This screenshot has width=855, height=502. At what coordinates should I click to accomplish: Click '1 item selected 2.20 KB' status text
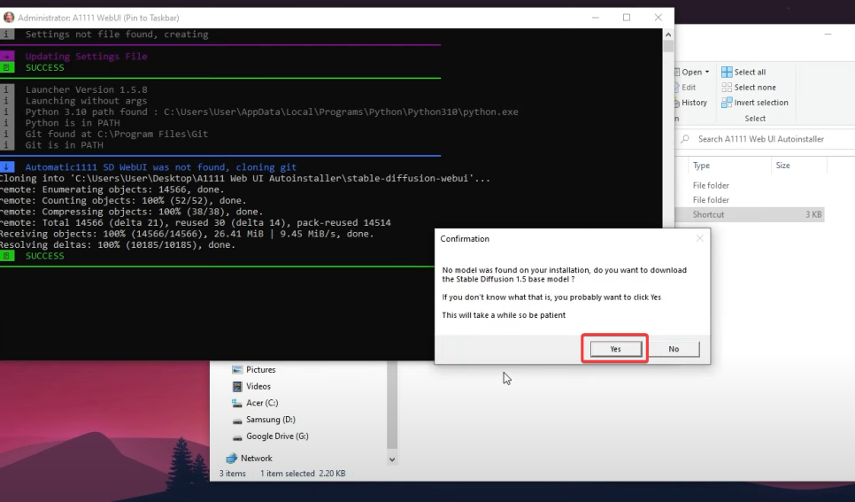coord(303,474)
